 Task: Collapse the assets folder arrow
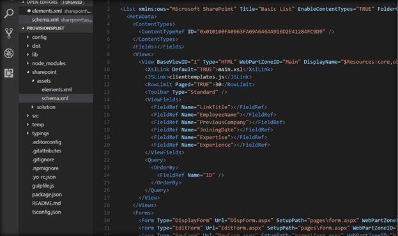(x=33, y=81)
